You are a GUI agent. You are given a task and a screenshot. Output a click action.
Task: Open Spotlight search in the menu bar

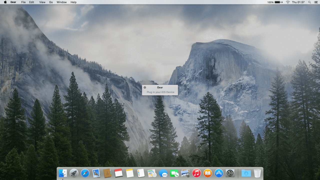(x=309, y=2)
